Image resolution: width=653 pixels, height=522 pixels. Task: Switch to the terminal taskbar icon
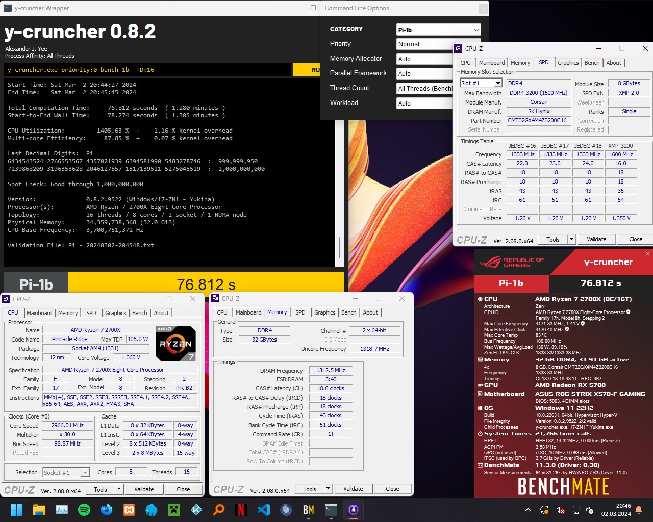pos(331,509)
